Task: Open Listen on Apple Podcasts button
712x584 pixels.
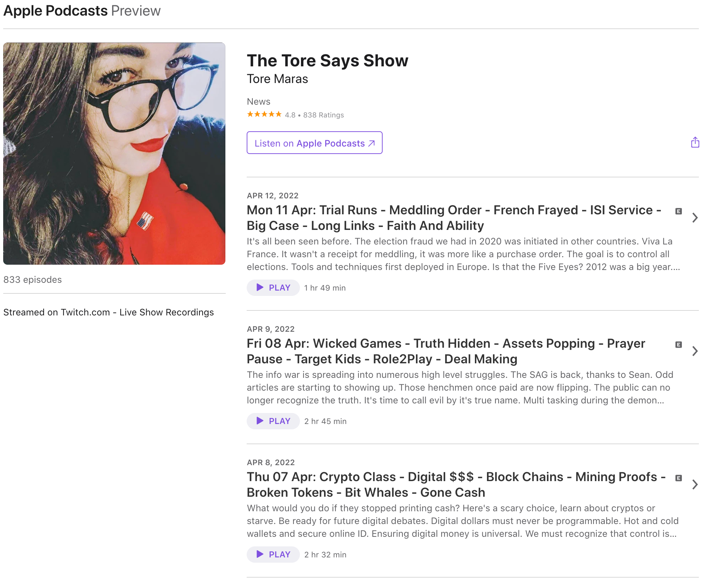Action: coord(314,143)
